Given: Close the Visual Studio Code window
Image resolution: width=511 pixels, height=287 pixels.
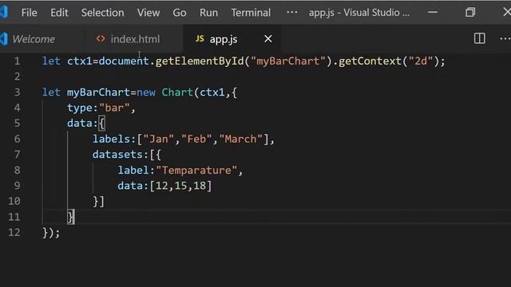Looking at the screenshot, I should tap(507, 13).
